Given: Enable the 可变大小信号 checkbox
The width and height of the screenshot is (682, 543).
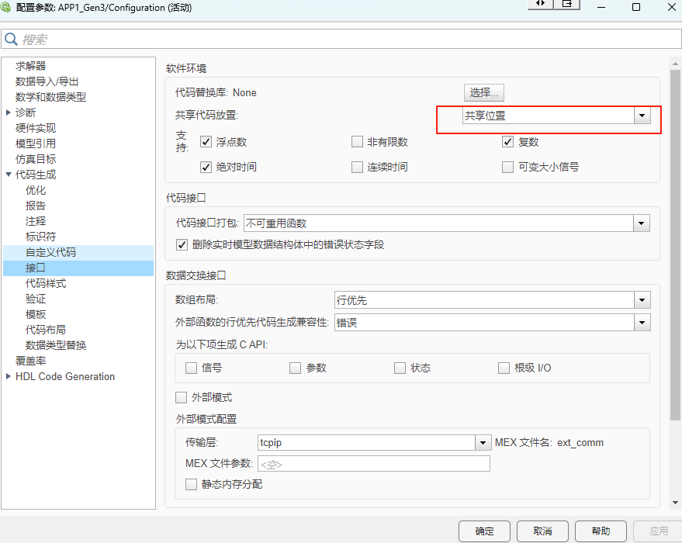Looking at the screenshot, I should click(x=507, y=167).
